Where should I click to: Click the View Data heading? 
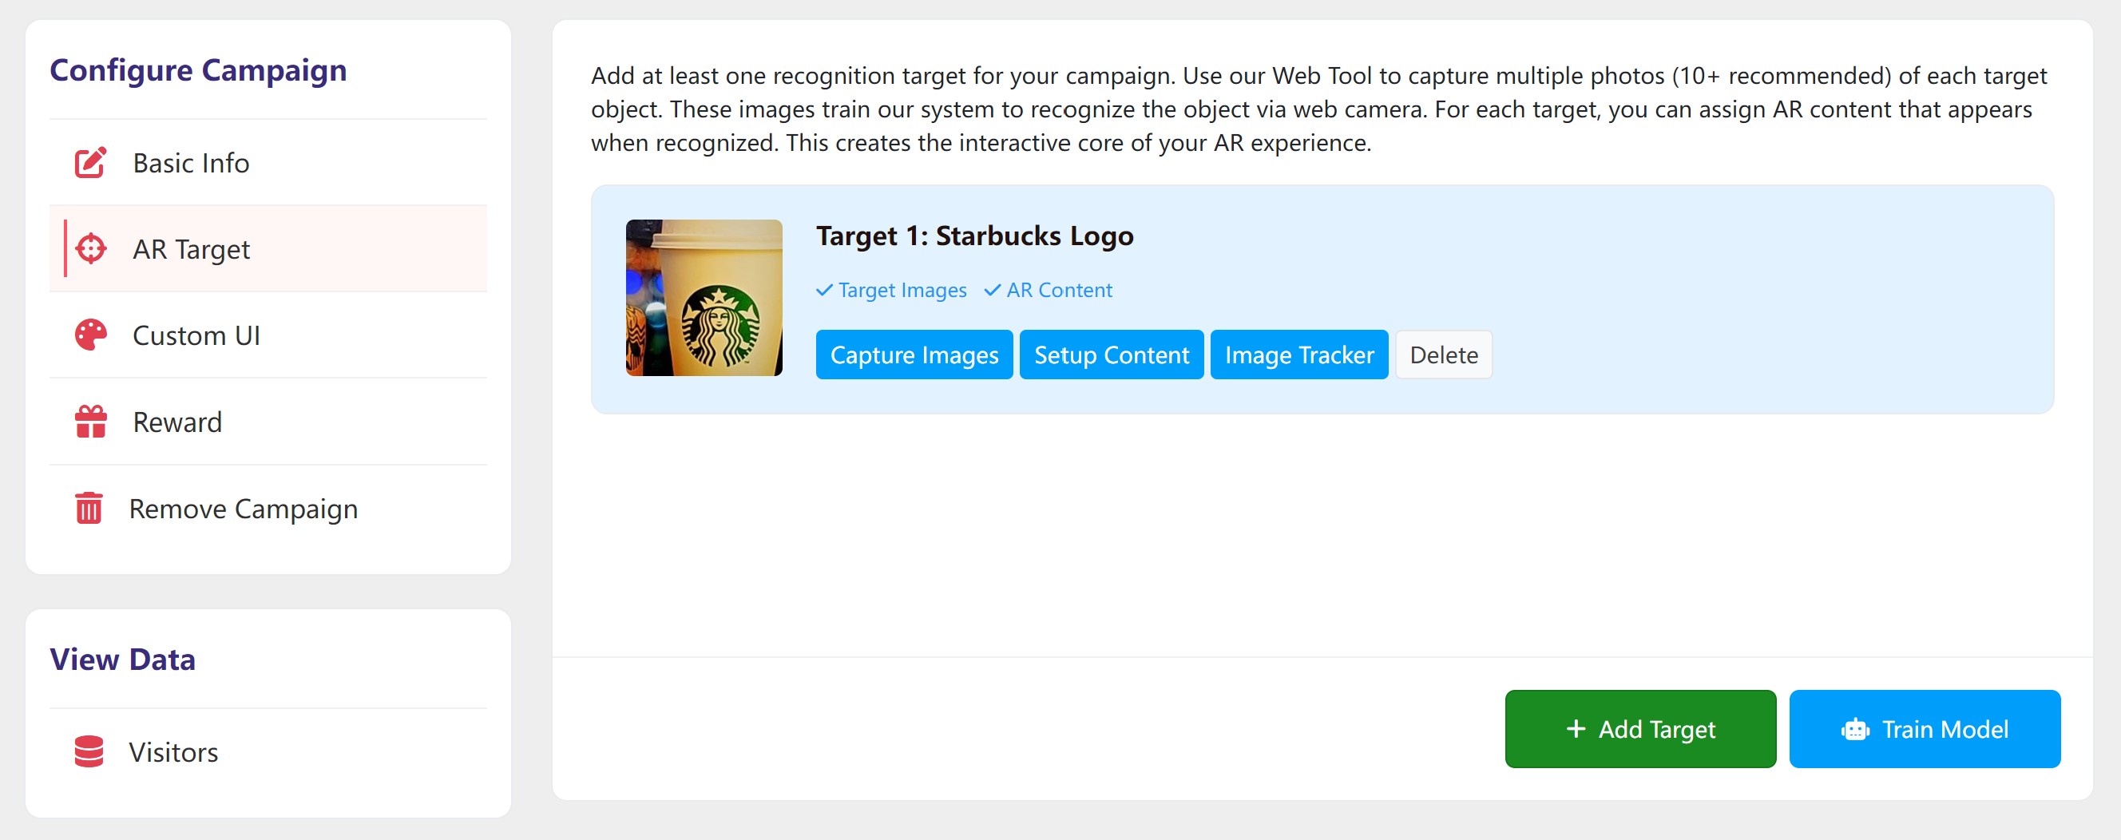[x=123, y=659]
